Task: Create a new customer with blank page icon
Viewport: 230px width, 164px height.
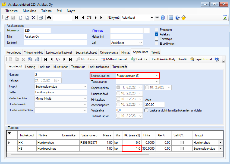Action: (x=21, y=18)
